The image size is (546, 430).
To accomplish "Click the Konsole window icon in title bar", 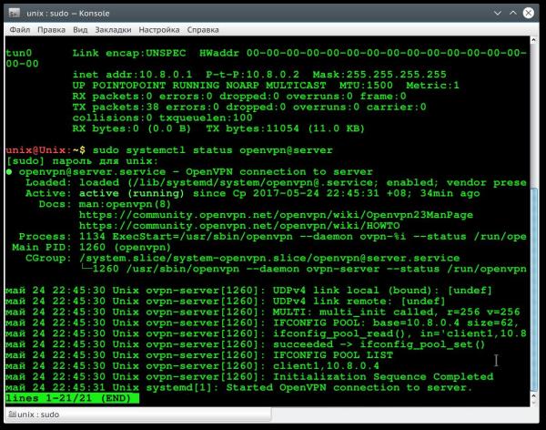I will click(x=15, y=14).
